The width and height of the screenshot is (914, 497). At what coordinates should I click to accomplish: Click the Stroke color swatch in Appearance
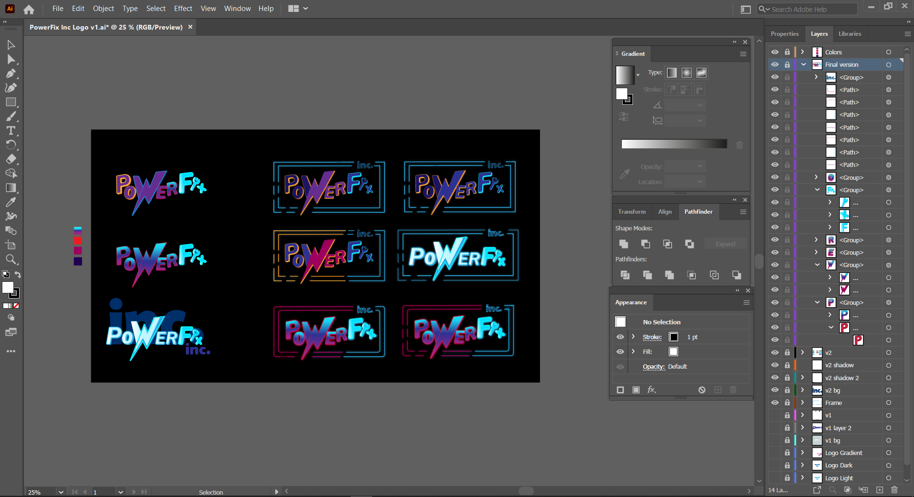(x=673, y=337)
